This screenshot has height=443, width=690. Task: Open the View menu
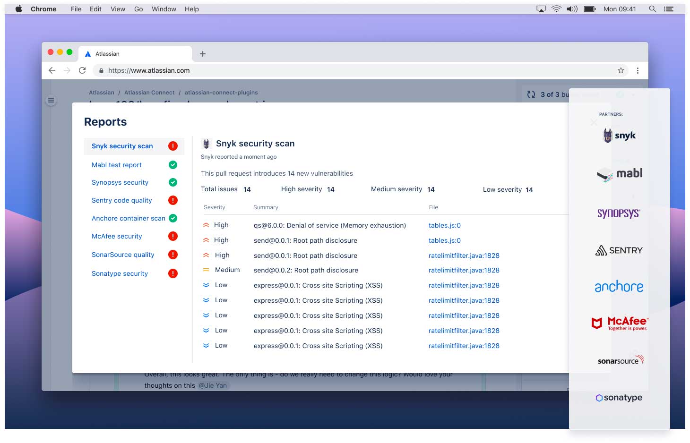(118, 9)
